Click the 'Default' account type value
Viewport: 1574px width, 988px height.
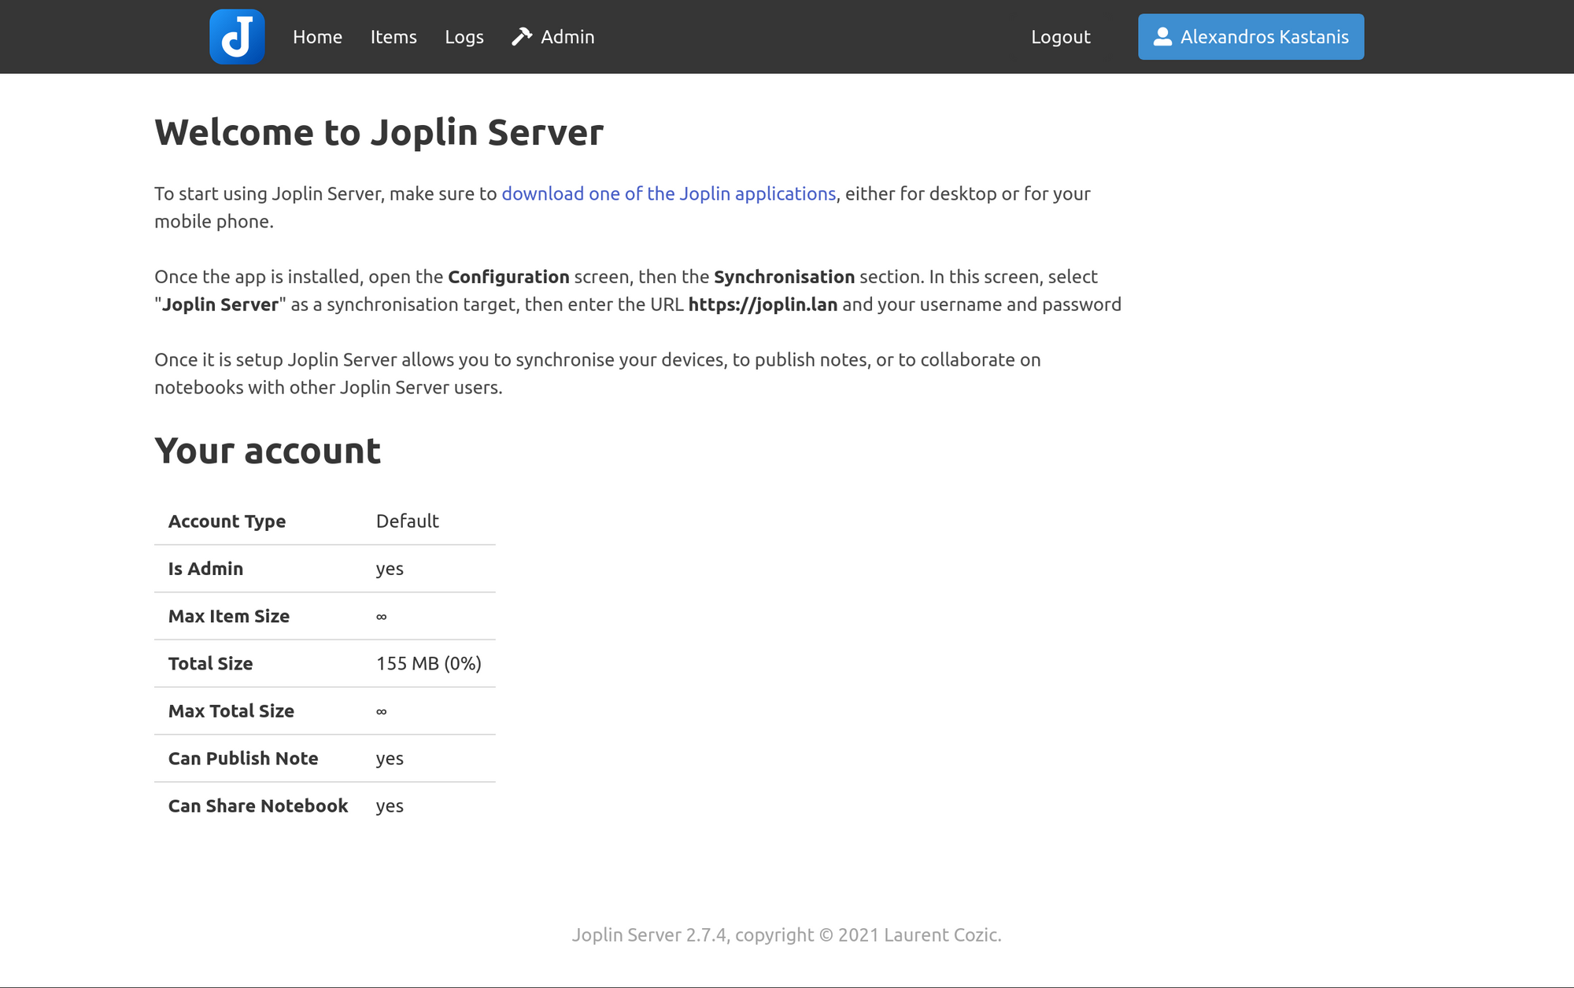click(407, 521)
